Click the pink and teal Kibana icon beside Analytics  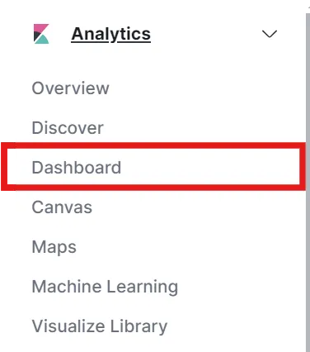pos(41,34)
